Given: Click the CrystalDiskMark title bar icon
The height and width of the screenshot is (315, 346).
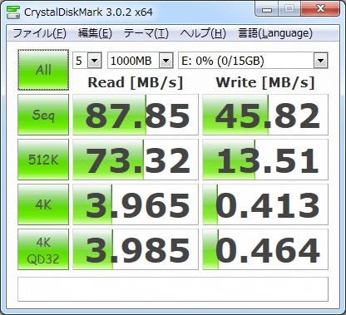Looking at the screenshot, I should pos(13,12).
